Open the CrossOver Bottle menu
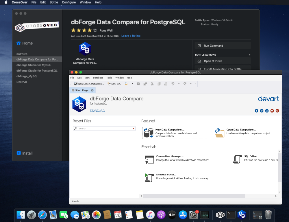 54,2
